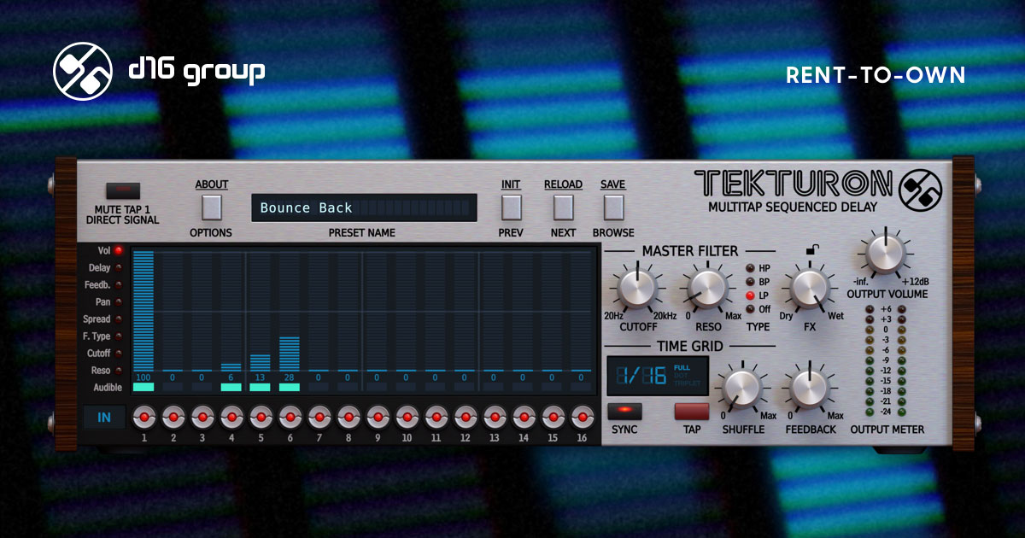Viewport: 1025px width, 538px height.
Task: Select the Feedb. parameter row
Action: pos(103,284)
